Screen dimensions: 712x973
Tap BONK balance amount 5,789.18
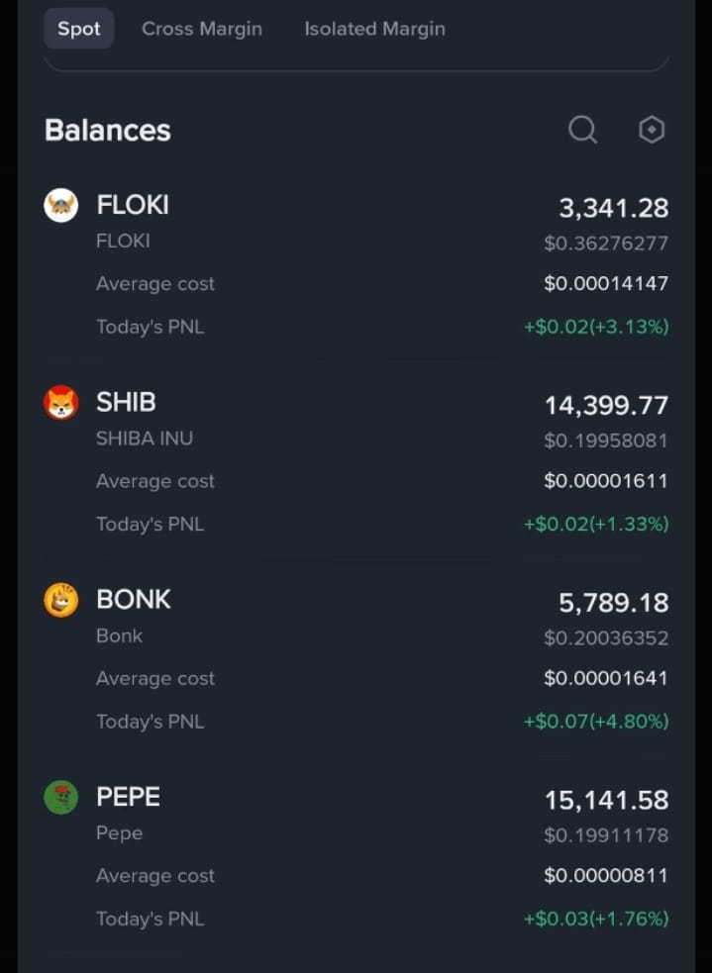[x=613, y=603]
